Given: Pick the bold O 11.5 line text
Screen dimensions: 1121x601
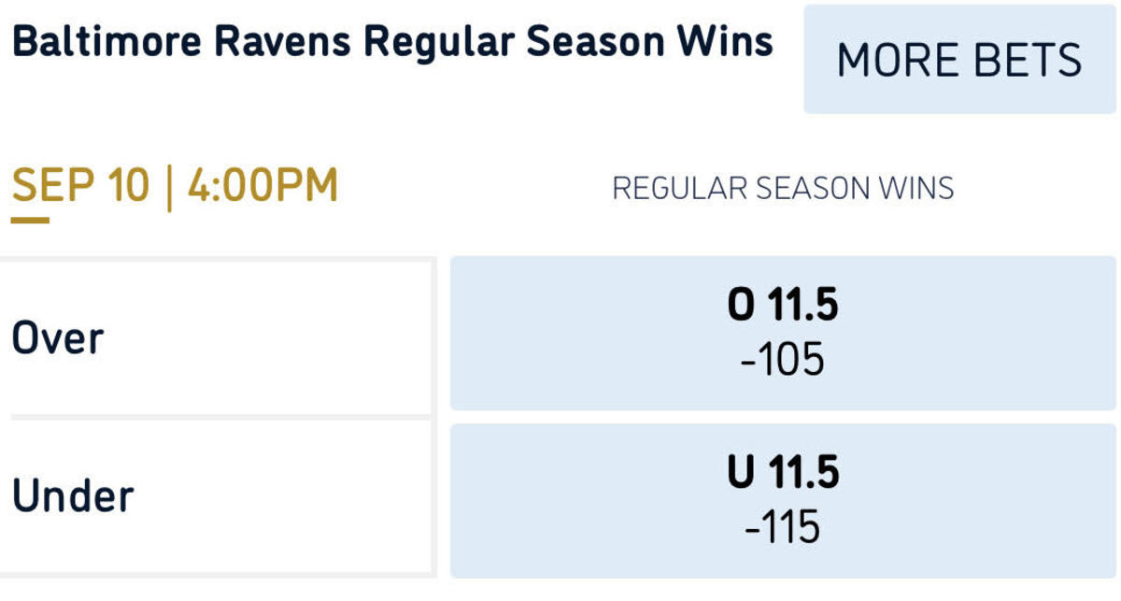Looking at the screenshot, I should click(x=783, y=307).
